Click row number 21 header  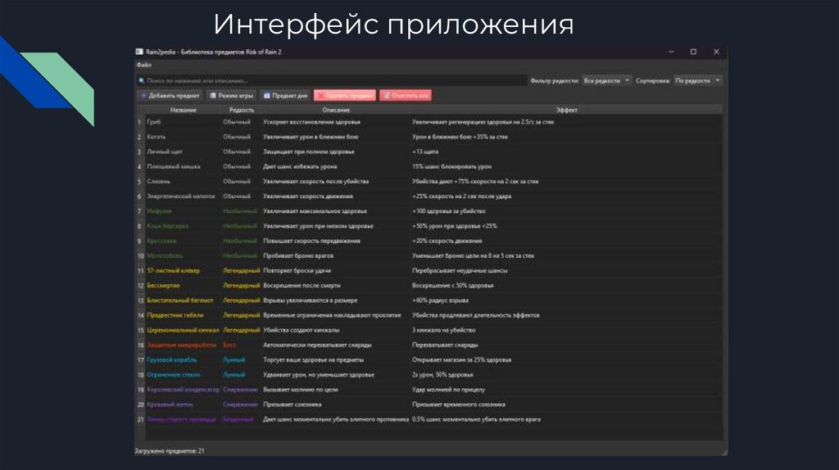pyautogui.click(x=140, y=420)
